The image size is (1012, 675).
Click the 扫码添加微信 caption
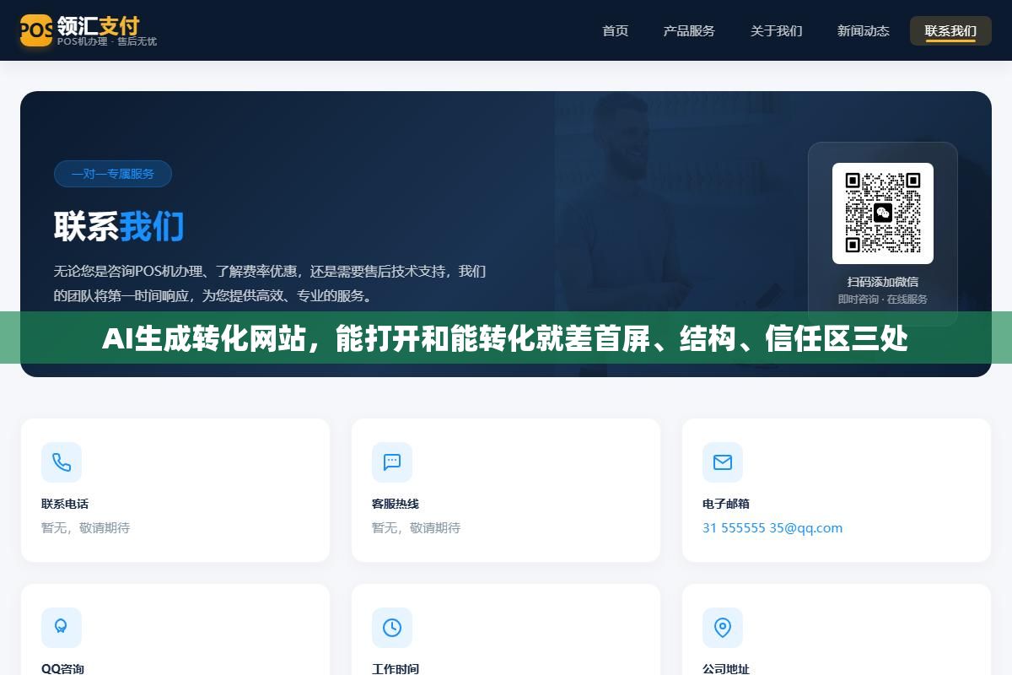(x=883, y=282)
